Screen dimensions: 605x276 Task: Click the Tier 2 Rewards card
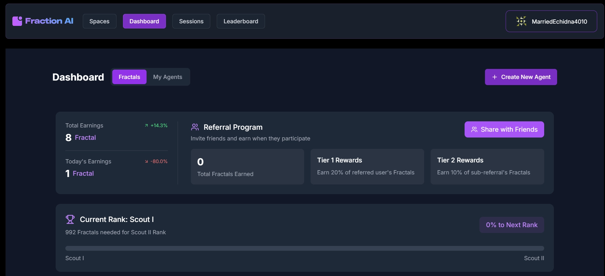click(x=487, y=167)
